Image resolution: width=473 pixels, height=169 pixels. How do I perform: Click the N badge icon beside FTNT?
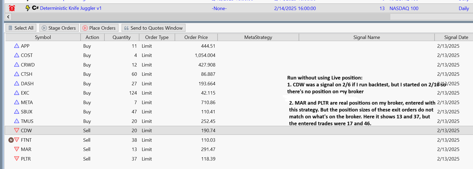tap(11, 140)
